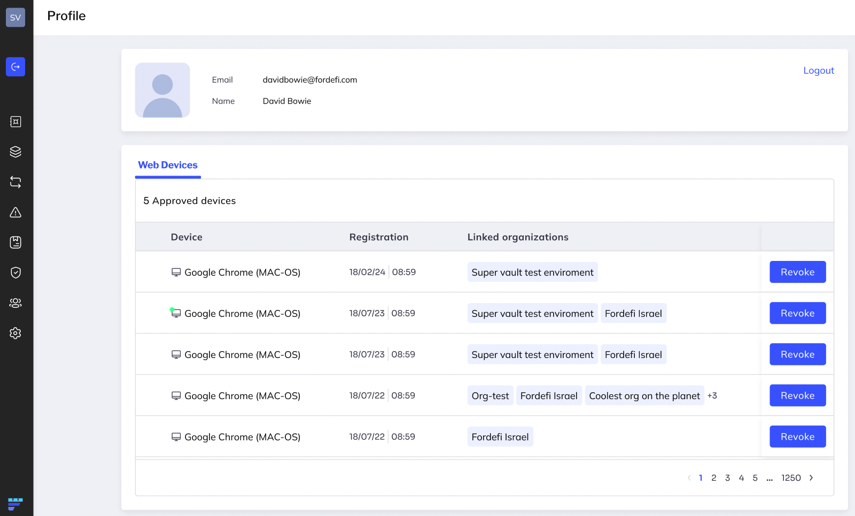The image size is (855, 516).
Task: Open the users group sidebar icon
Action: (15, 303)
